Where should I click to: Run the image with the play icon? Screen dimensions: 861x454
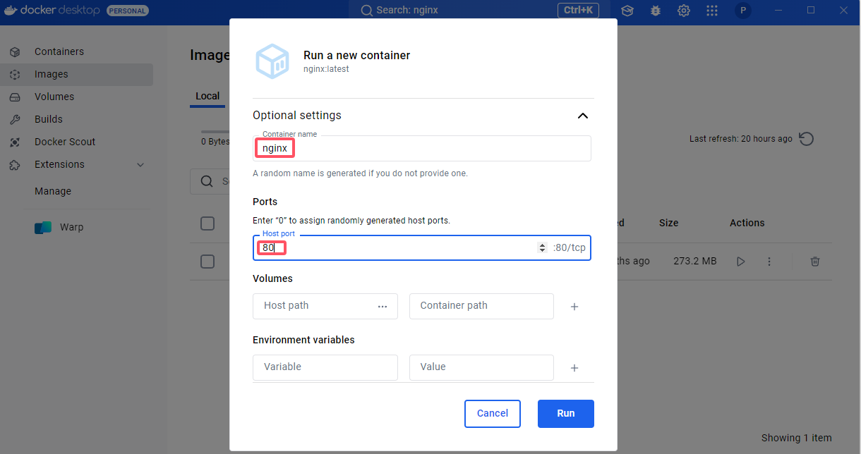740,262
